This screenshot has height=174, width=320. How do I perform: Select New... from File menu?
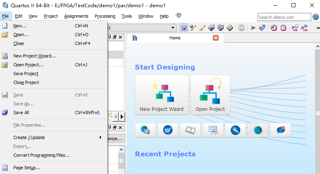(54, 26)
